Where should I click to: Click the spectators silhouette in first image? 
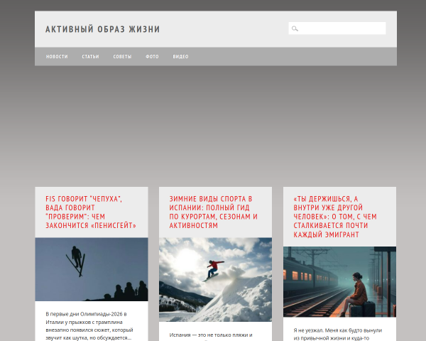[x=126, y=291]
